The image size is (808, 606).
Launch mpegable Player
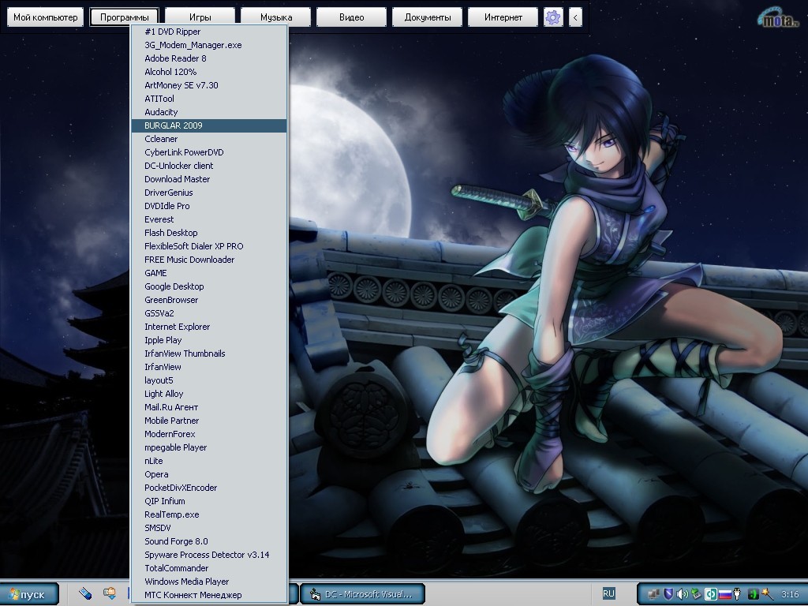[x=209, y=447]
